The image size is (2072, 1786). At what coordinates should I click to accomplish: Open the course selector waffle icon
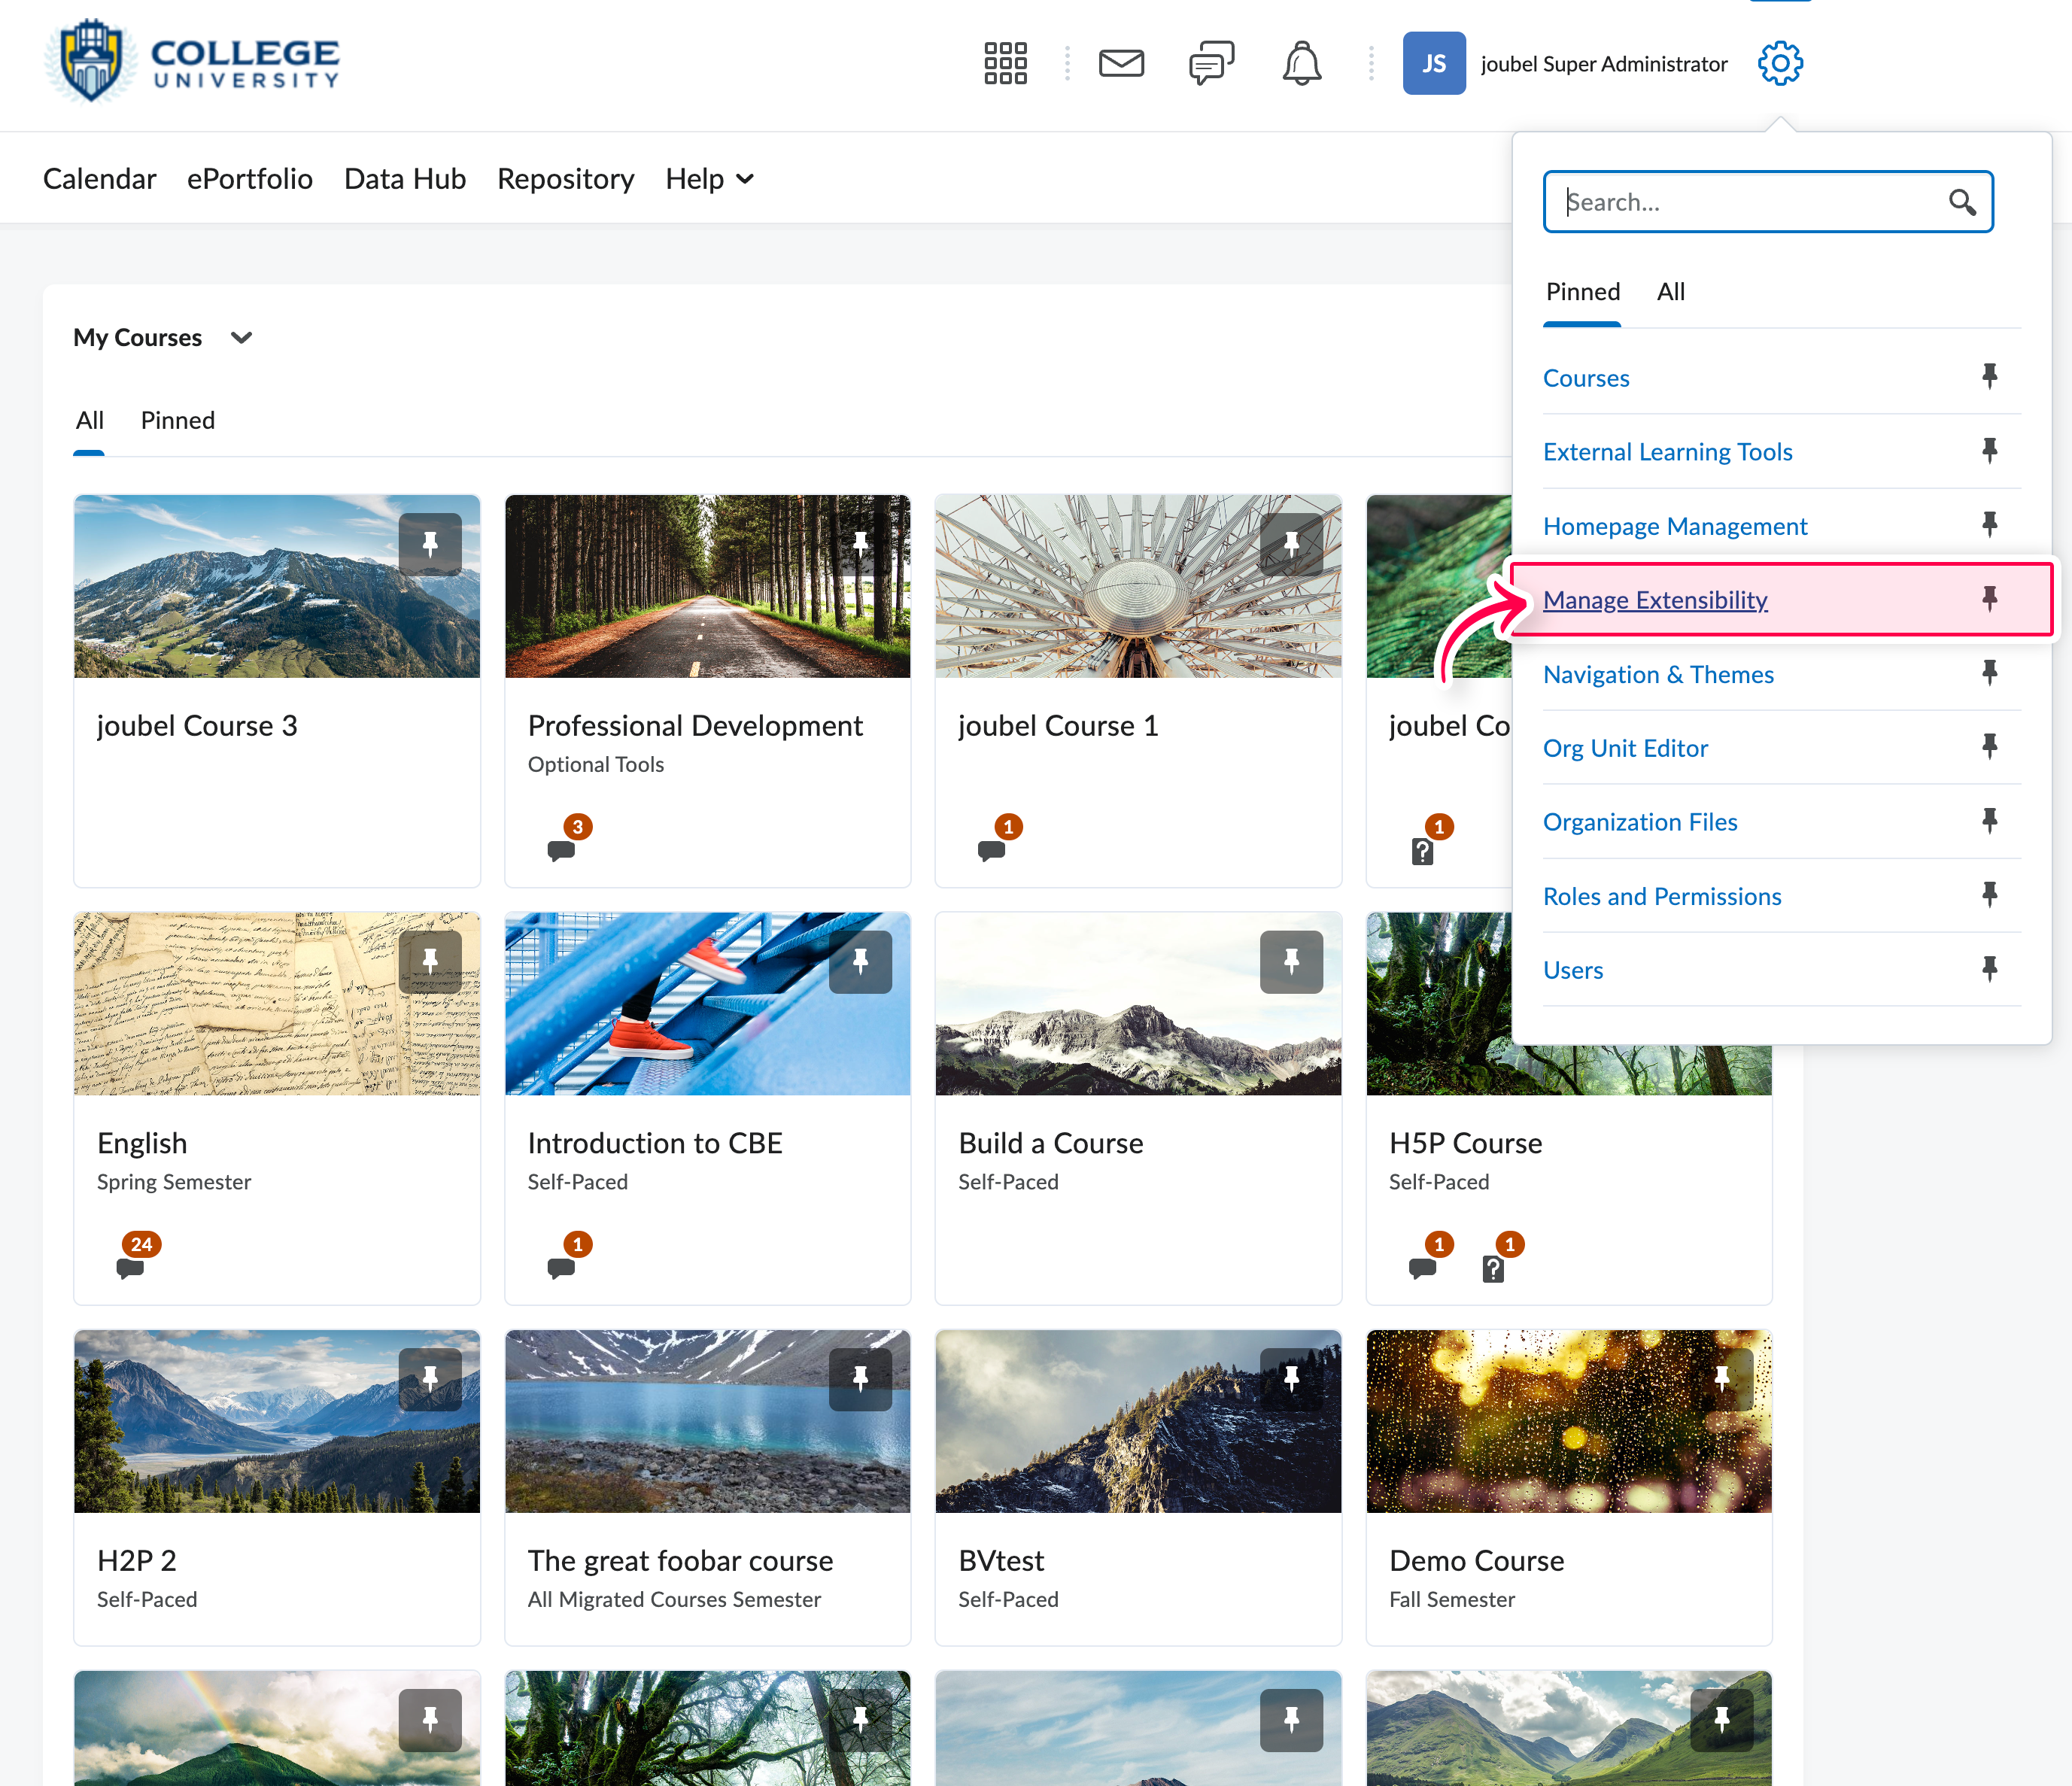tap(1005, 63)
